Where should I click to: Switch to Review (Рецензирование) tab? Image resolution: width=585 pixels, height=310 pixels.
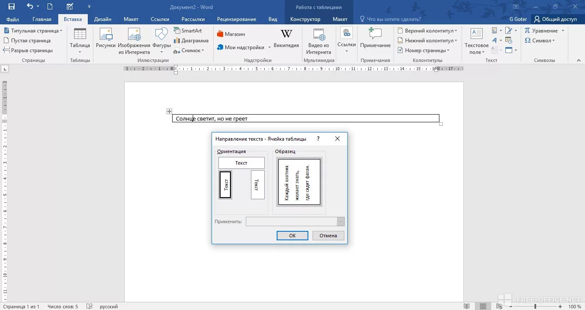click(x=236, y=19)
